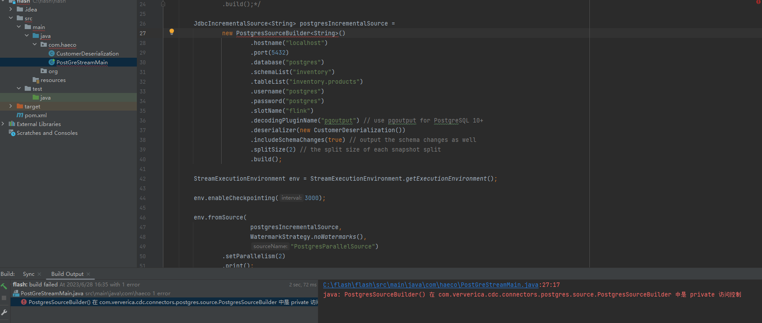Collapse the test folder

click(19, 89)
